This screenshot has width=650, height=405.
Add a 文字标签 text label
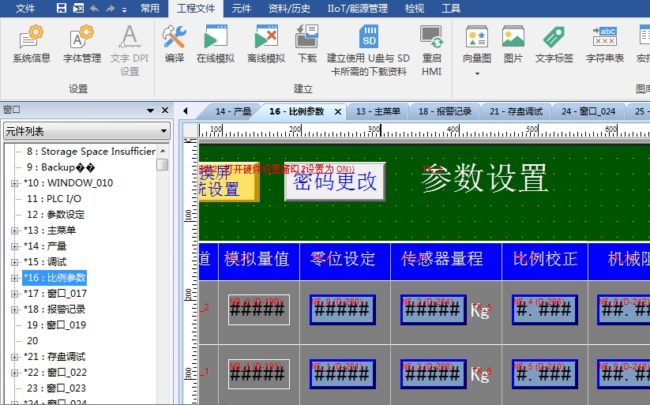pyautogui.click(x=554, y=44)
